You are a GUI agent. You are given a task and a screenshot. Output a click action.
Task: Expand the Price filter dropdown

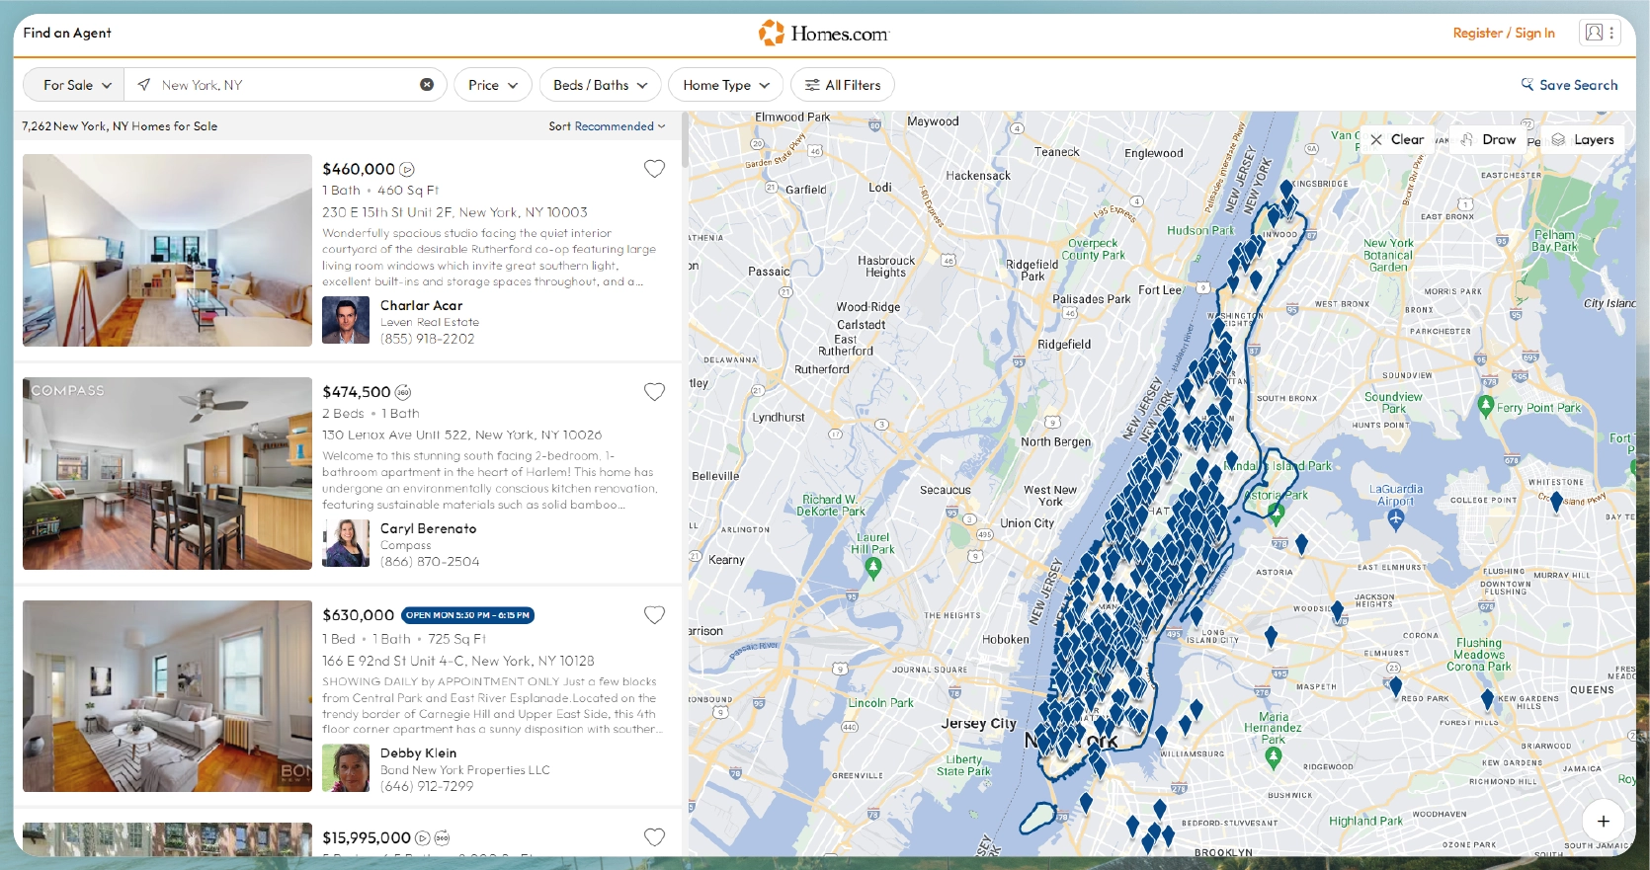[x=493, y=85]
